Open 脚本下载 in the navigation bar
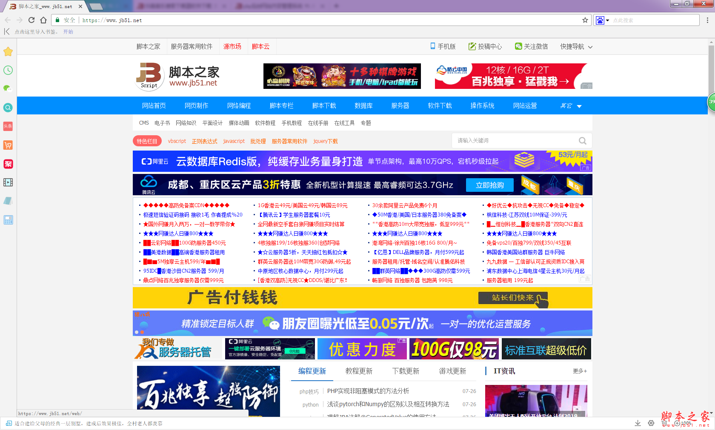The image size is (715, 430). coord(324,106)
